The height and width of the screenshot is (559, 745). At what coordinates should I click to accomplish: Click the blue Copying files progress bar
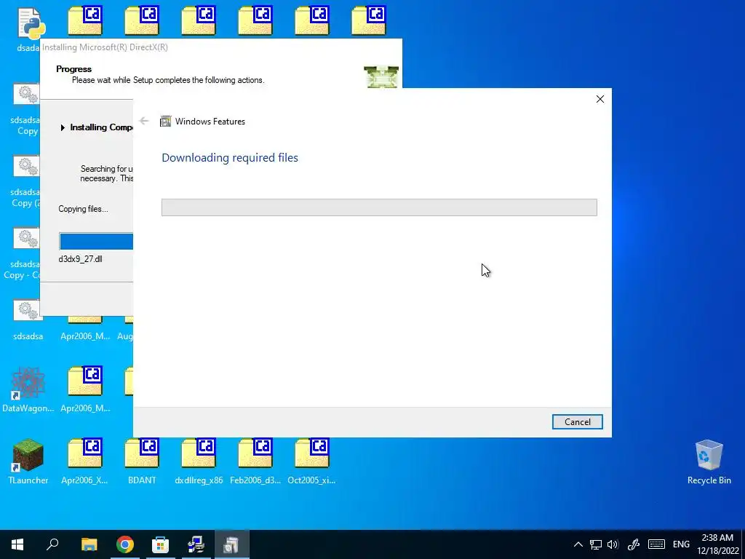tap(96, 242)
